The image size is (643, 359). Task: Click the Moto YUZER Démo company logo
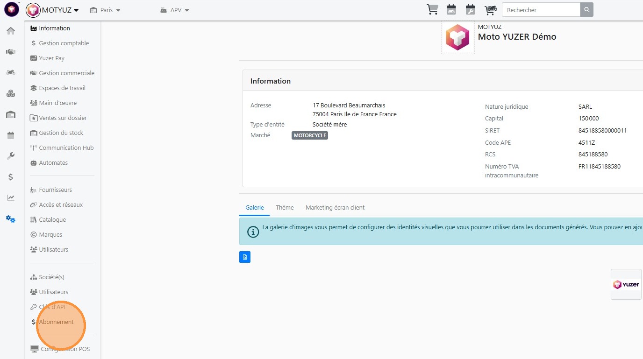458,37
